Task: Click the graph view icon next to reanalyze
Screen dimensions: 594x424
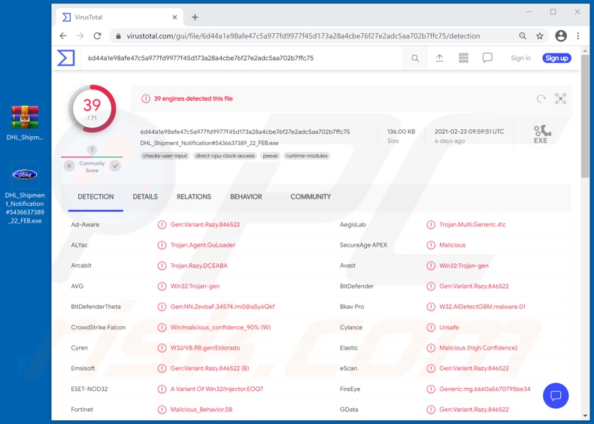Action: coord(560,98)
